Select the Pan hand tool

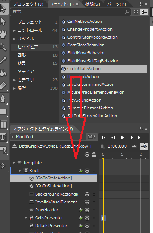3,34
